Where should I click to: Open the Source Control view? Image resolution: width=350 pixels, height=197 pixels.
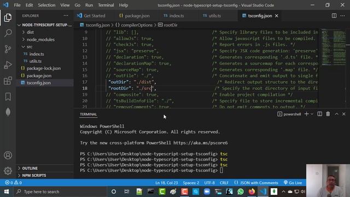click(8, 49)
